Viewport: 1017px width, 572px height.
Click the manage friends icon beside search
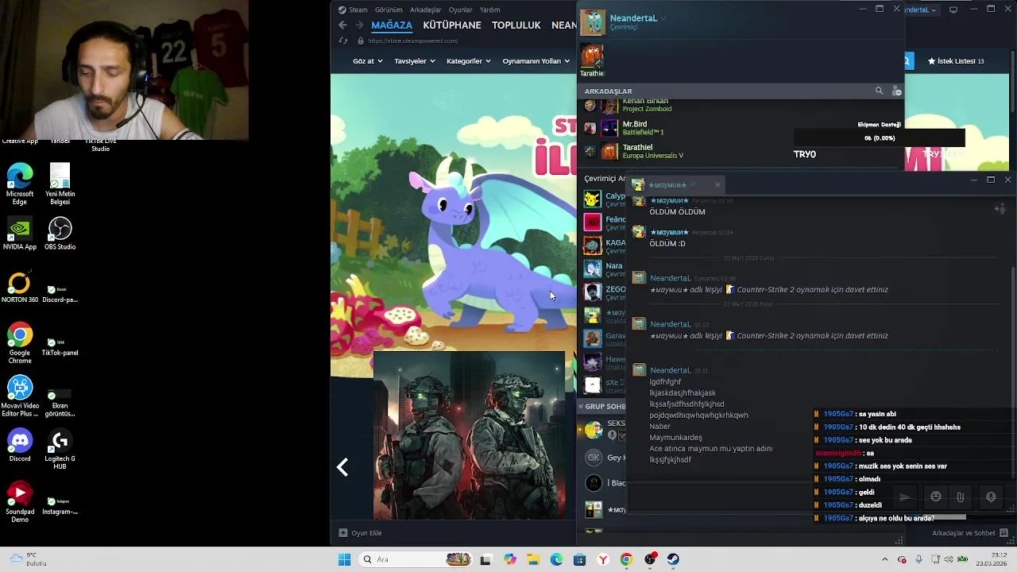click(896, 91)
